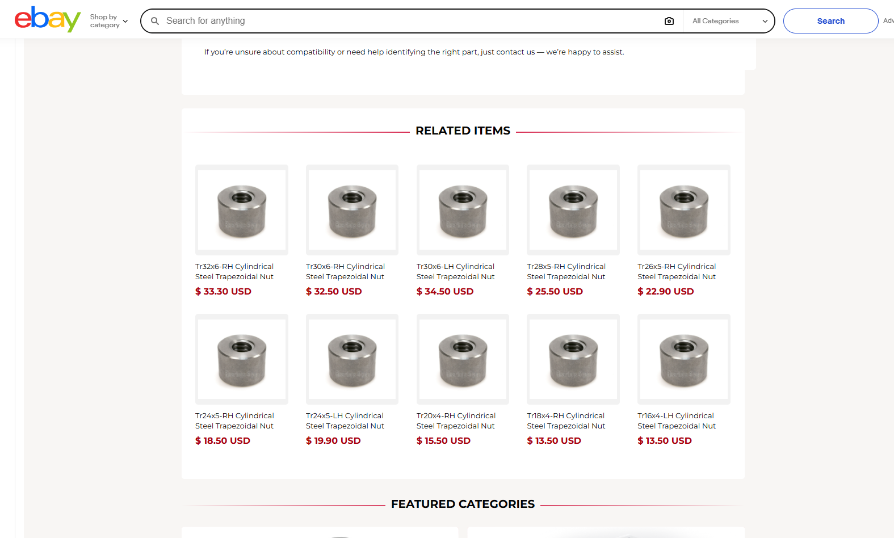The image size is (894, 538).
Task: Open the All Categories dropdown
Action: coord(729,21)
